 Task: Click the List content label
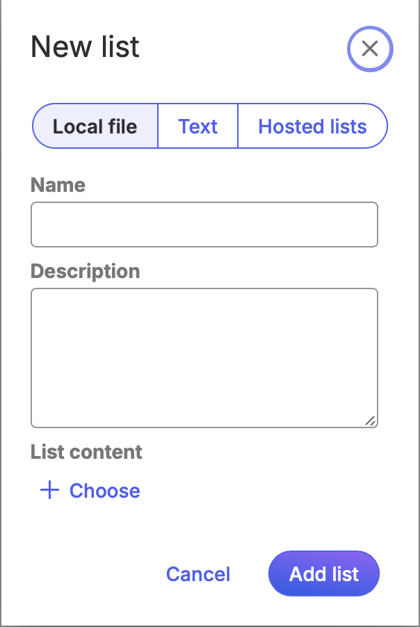coord(86,452)
